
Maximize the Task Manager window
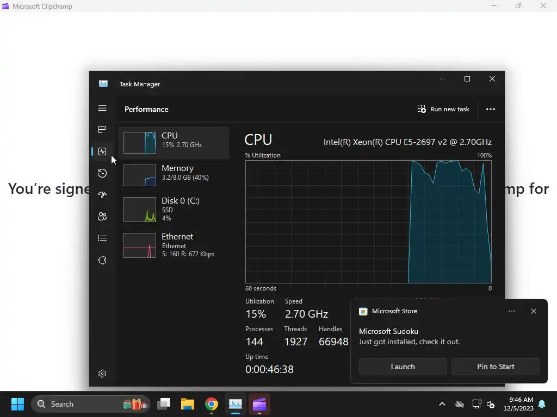point(467,79)
